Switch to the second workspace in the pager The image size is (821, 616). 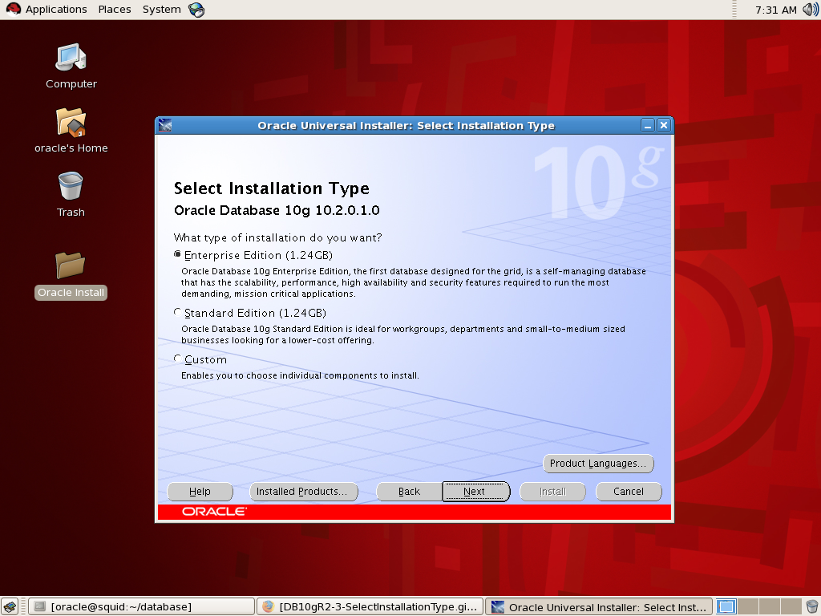click(x=748, y=606)
